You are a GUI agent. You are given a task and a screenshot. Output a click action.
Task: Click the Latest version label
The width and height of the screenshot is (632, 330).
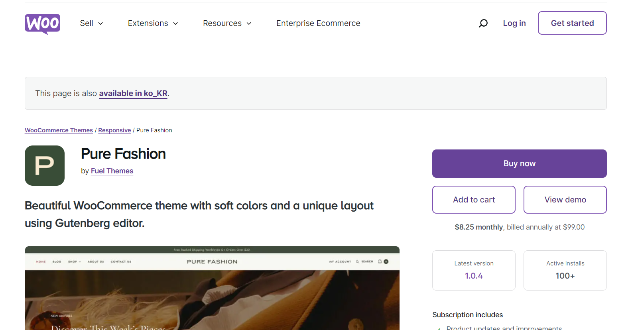click(474, 263)
